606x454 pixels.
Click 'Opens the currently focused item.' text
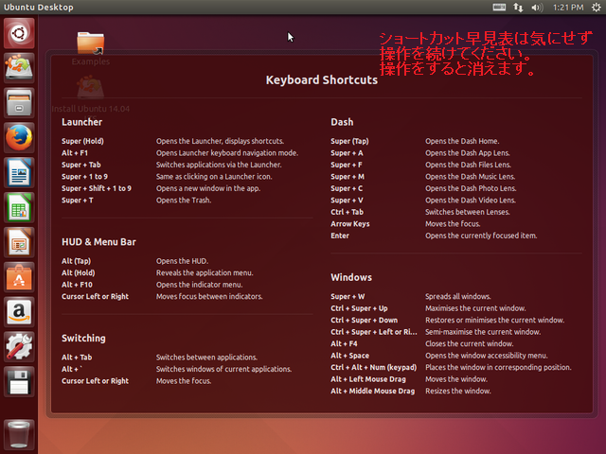[481, 236]
